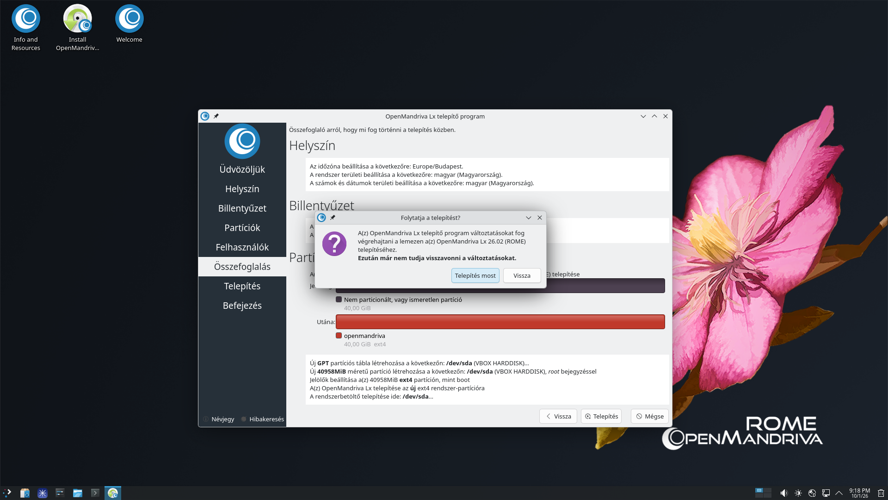Image resolution: width=888 pixels, height=500 pixels.
Task: Toggle the pin on the installer window title bar
Action: 216,116
